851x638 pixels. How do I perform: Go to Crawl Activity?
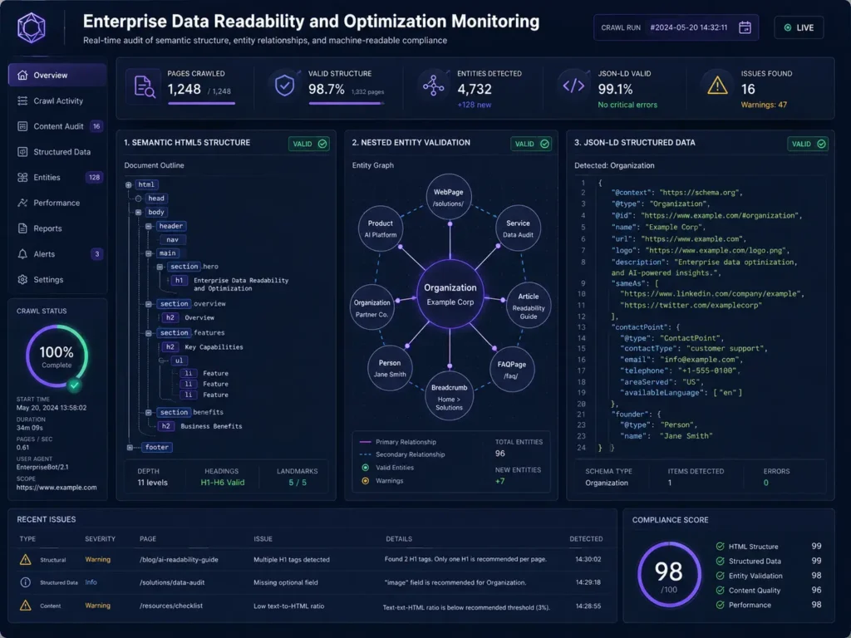[x=57, y=101]
